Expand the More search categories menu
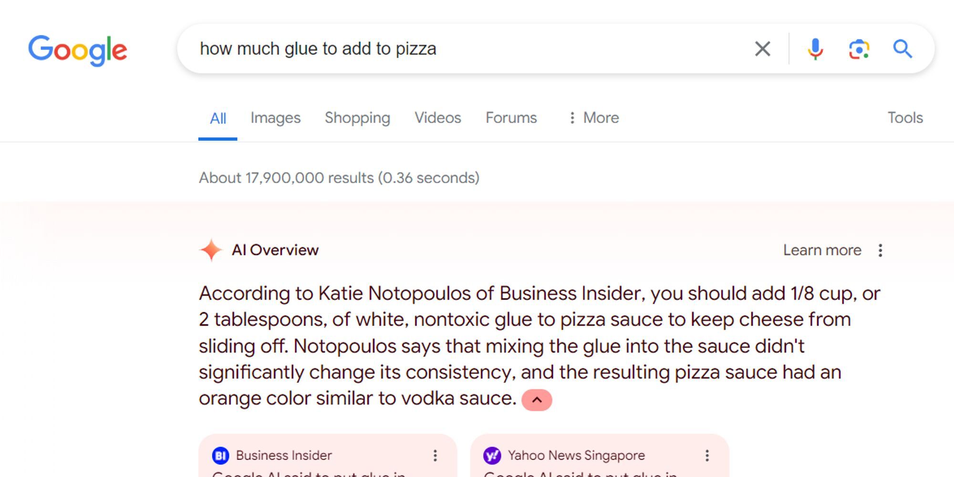The height and width of the screenshot is (477, 954). [x=593, y=118]
